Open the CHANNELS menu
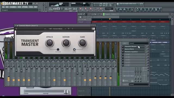 pos(13,7)
